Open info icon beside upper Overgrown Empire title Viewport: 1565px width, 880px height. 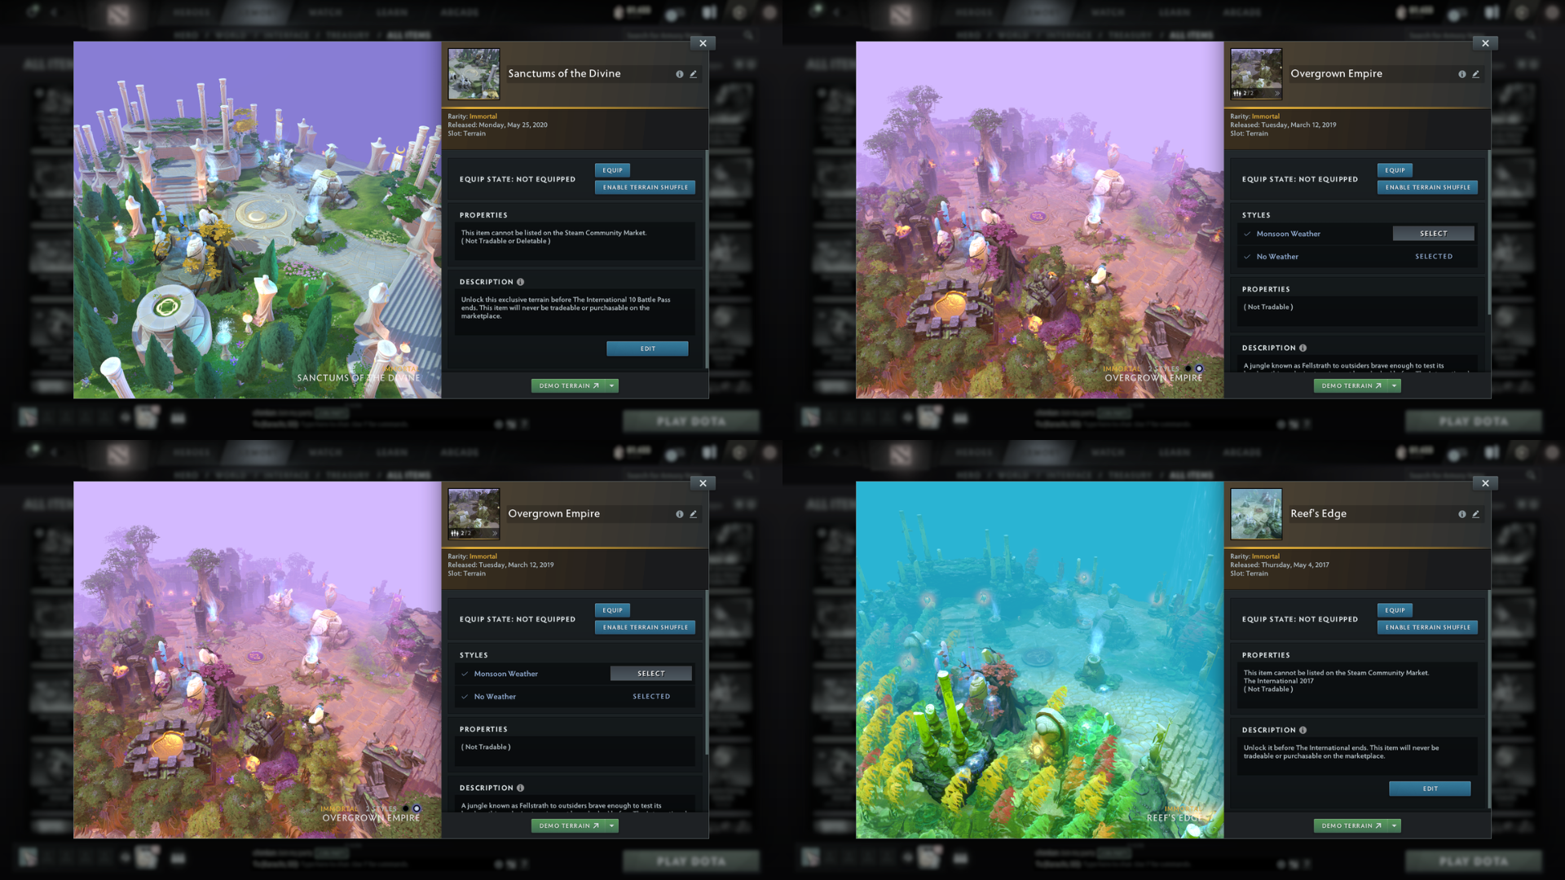coord(1461,74)
